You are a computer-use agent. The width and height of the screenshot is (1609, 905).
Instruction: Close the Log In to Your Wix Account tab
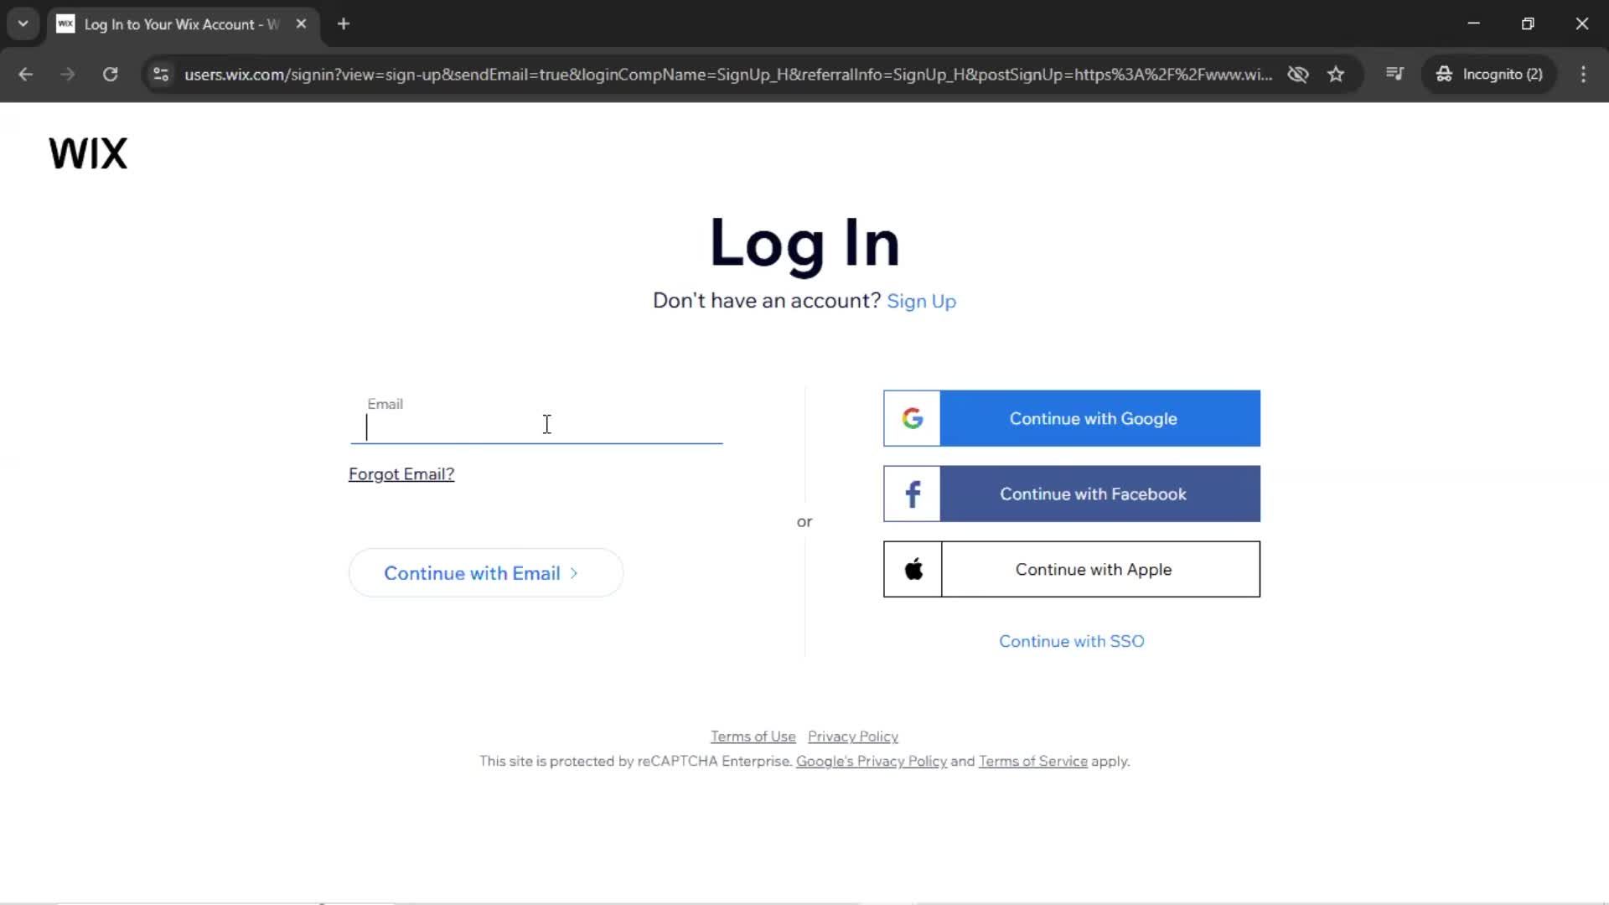[301, 23]
